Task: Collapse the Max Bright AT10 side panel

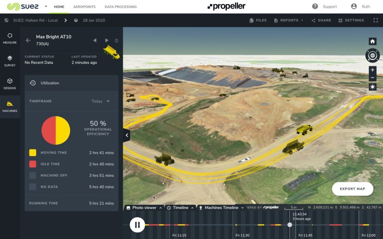Action: coord(126,135)
